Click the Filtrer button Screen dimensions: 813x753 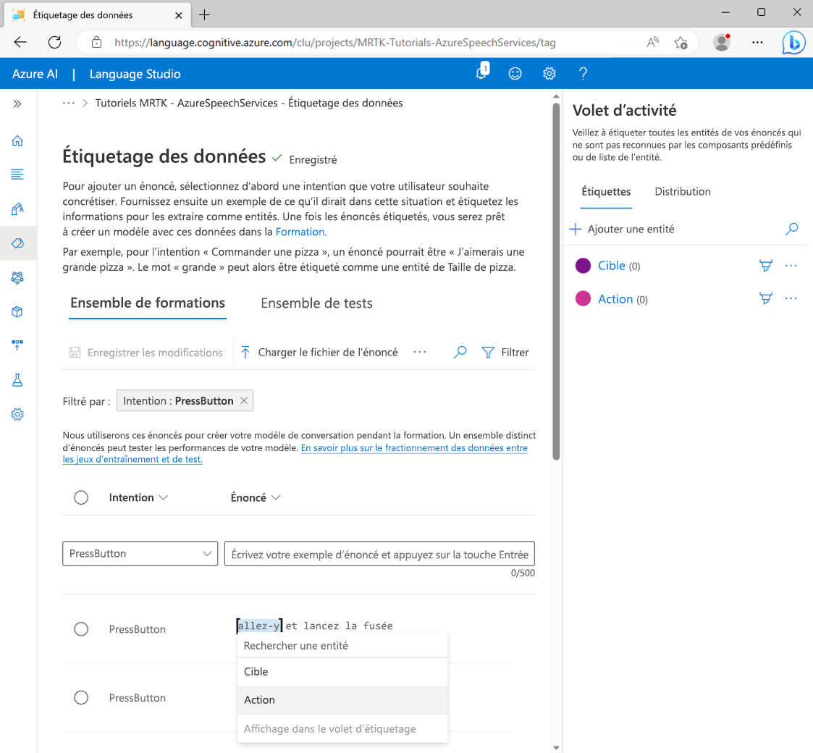[x=505, y=352]
